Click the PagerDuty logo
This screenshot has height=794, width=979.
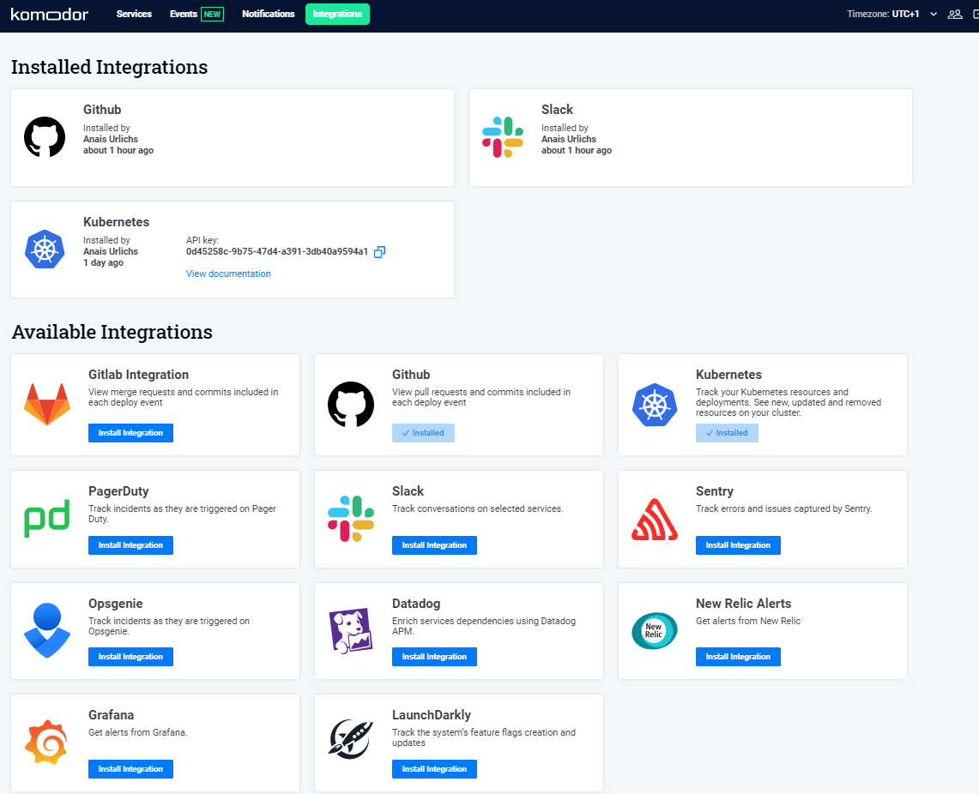(47, 518)
